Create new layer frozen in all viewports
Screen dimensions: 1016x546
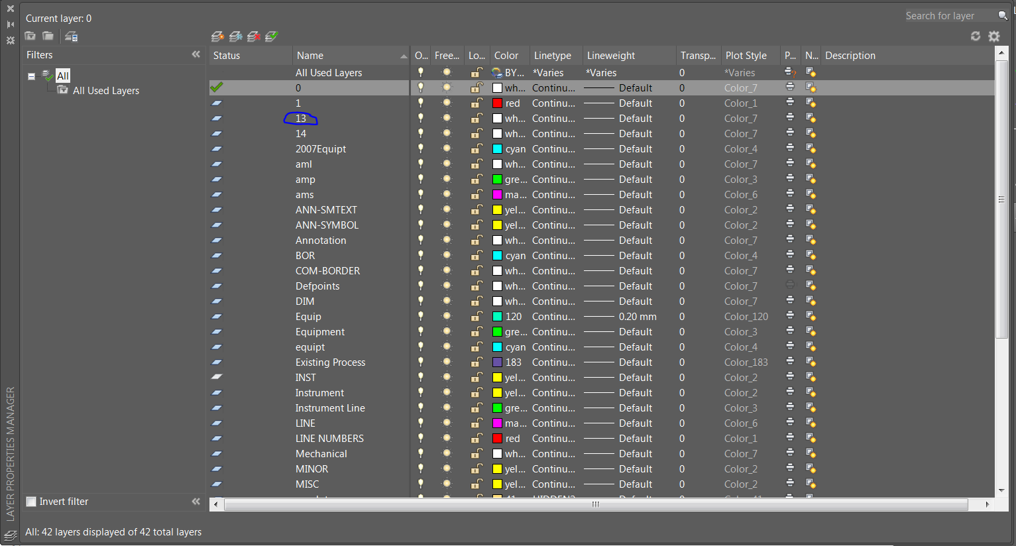tap(237, 36)
